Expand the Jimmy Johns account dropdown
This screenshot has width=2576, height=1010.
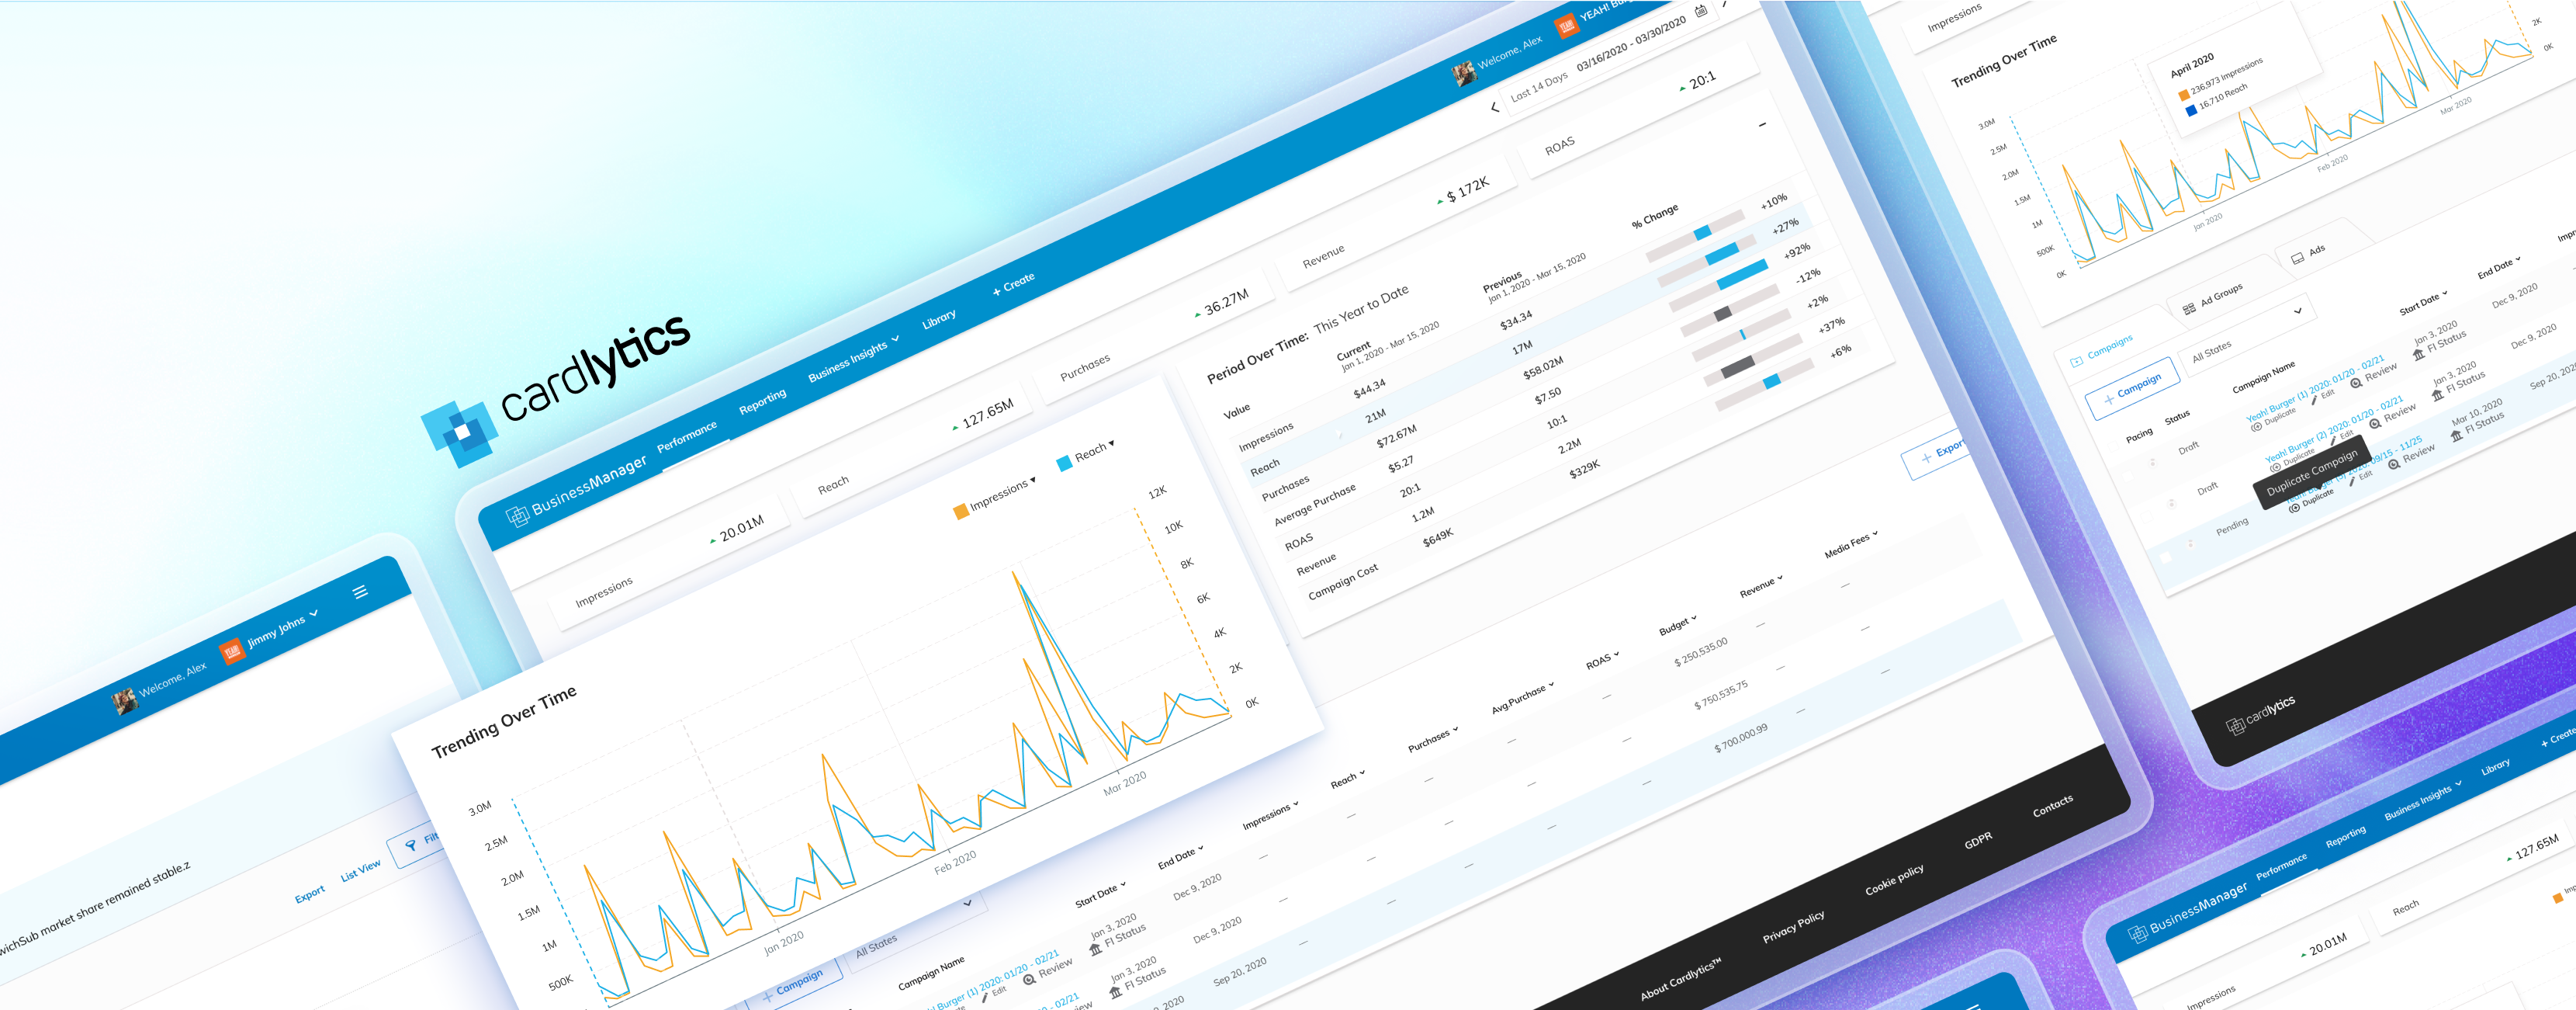tap(314, 613)
